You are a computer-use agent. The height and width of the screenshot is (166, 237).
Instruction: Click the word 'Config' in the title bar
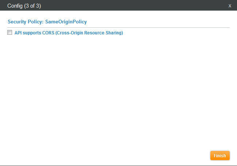(15, 5)
